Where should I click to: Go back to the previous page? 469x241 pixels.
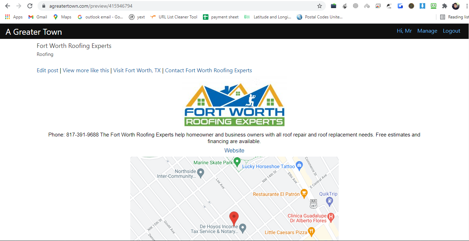click(x=8, y=6)
